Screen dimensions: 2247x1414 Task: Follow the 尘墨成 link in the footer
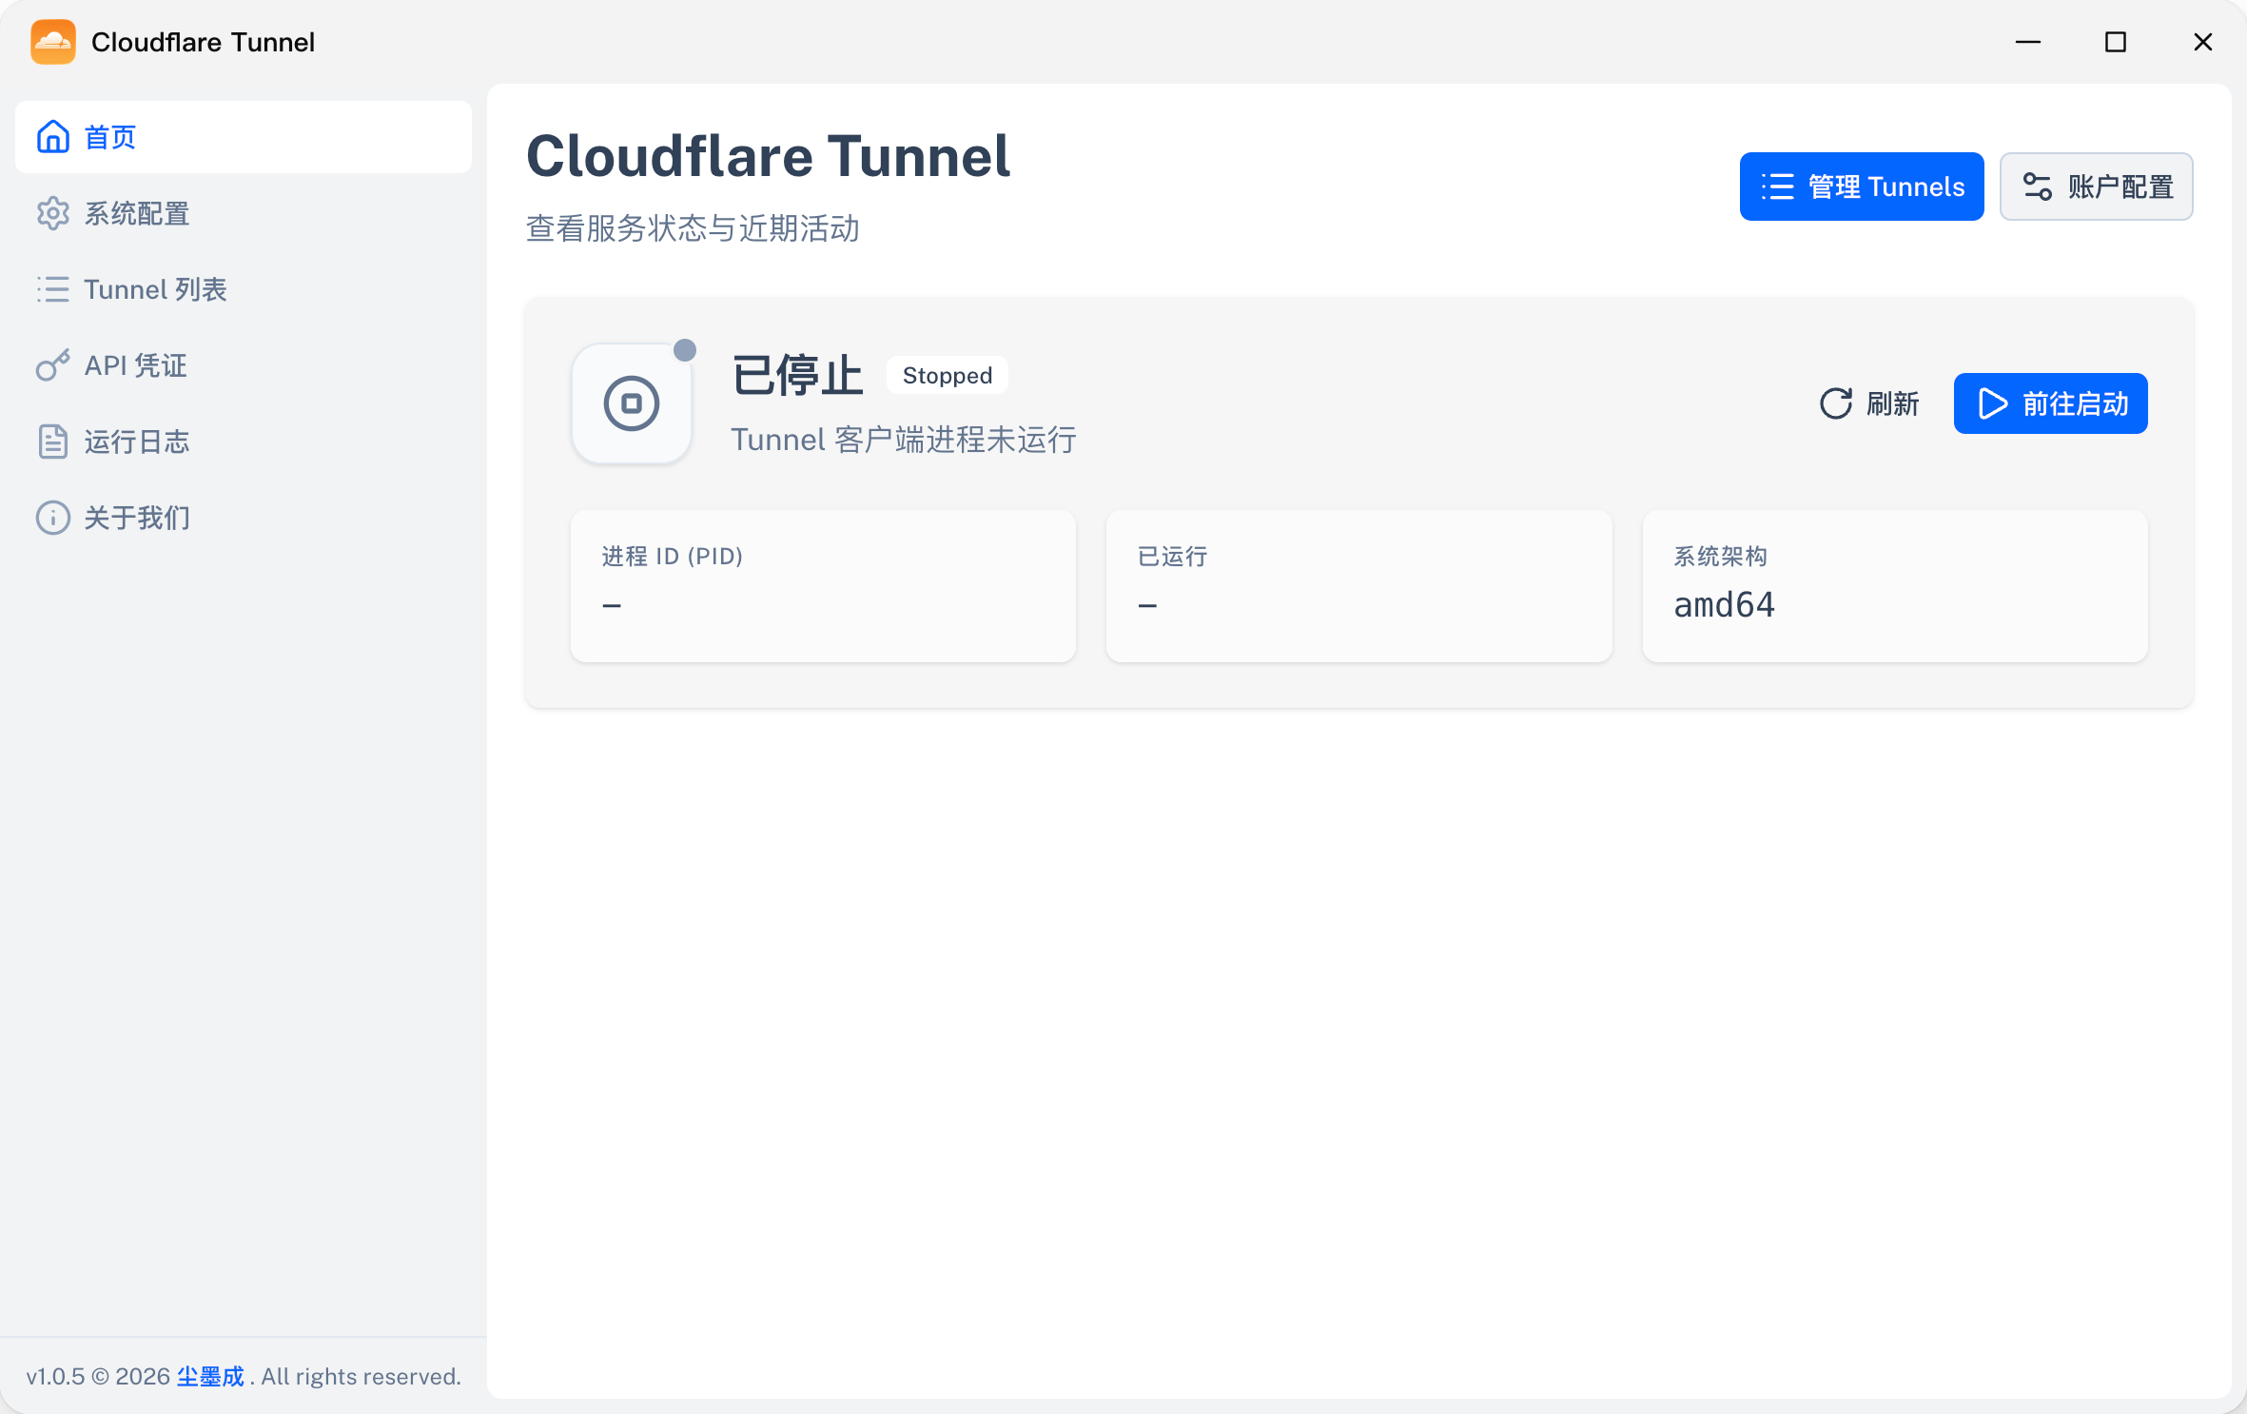(x=210, y=1377)
